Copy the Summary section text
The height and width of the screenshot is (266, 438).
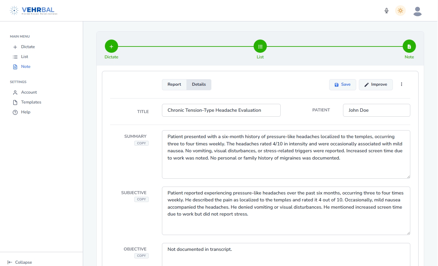[x=141, y=143]
